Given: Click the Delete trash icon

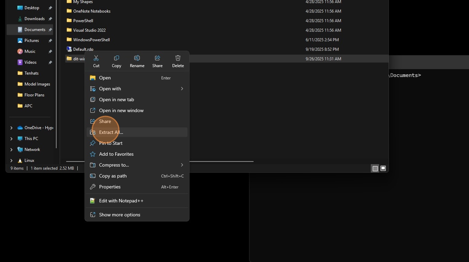Looking at the screenshot, I should (178, 58).
